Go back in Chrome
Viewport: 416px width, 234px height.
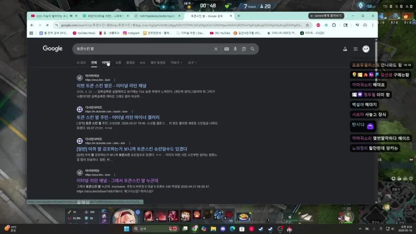32,25
